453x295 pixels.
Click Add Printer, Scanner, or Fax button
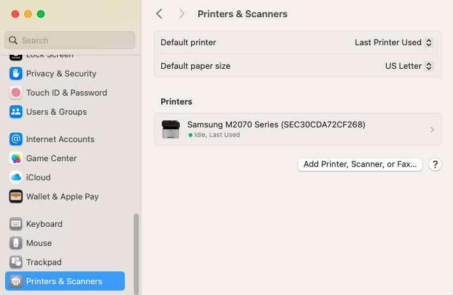coord(360,164)
